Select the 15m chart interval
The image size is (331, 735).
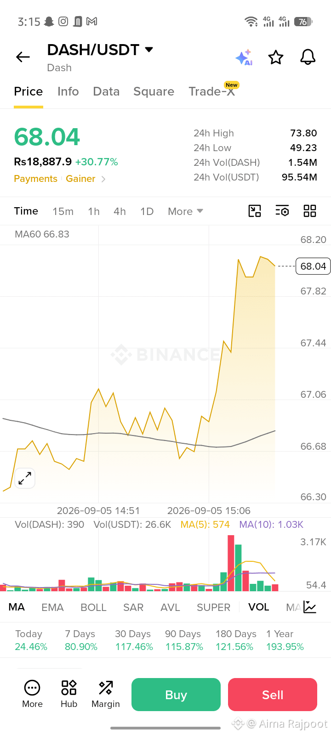pyautogui.click(x=63, y=211)
